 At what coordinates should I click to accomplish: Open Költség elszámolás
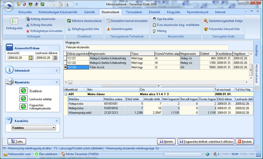point(41,19)
